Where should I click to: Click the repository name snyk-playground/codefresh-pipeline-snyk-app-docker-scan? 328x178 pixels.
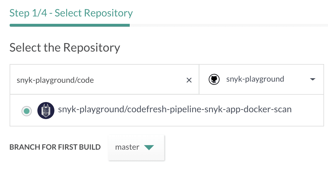point(175,109)
